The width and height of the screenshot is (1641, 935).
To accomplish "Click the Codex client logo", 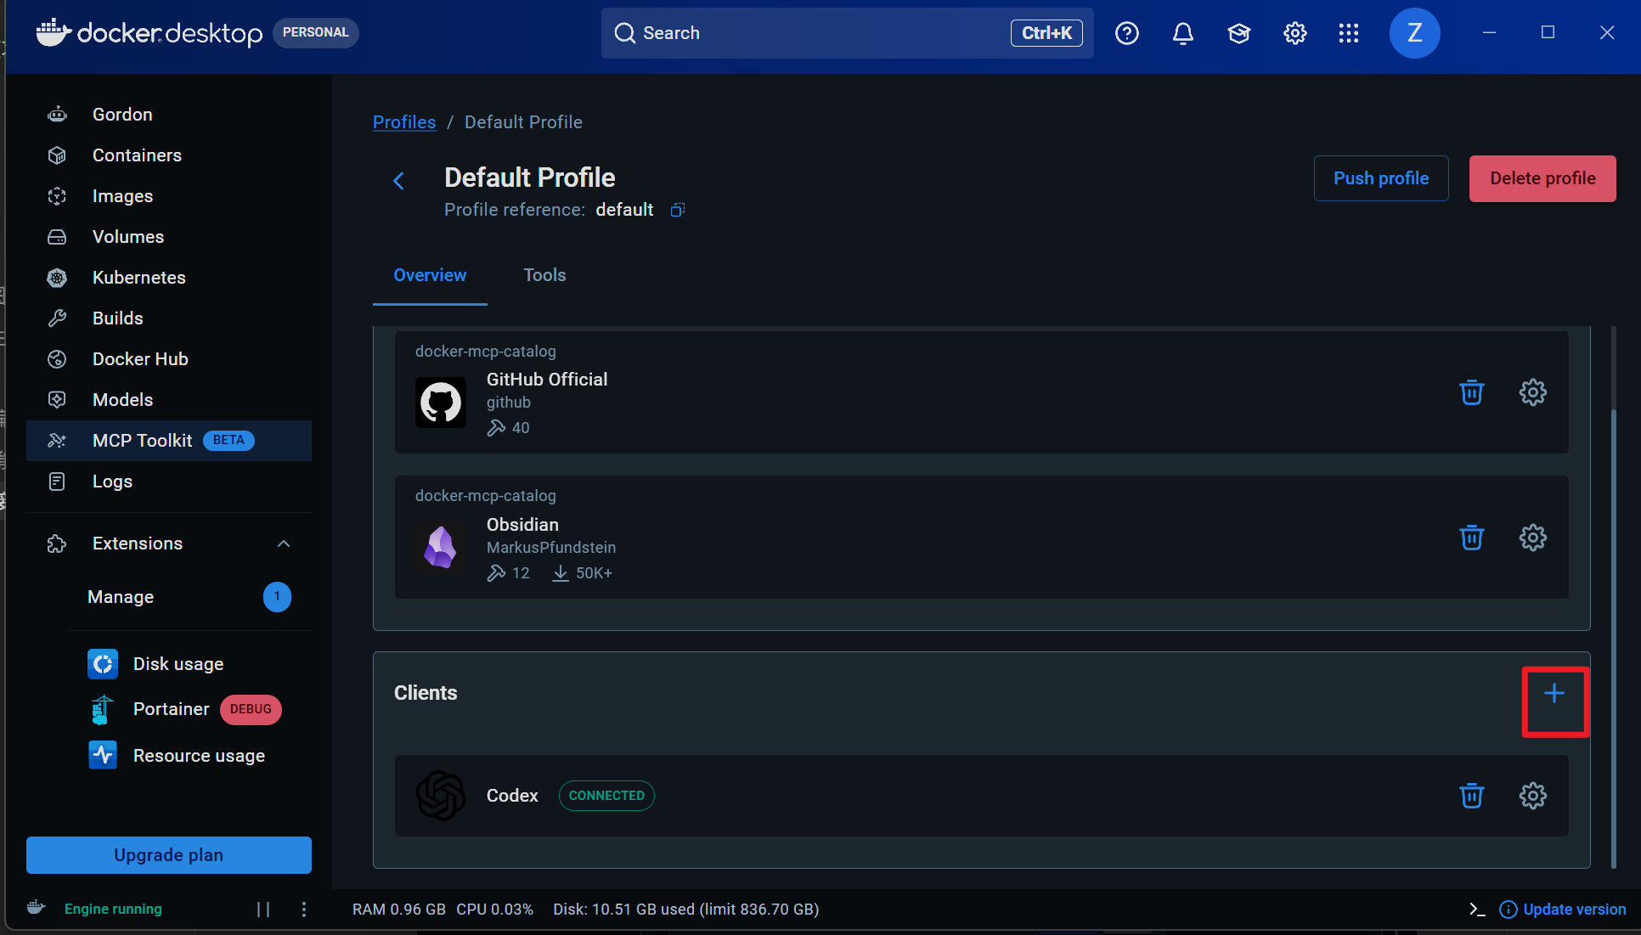I will [441, 796].
